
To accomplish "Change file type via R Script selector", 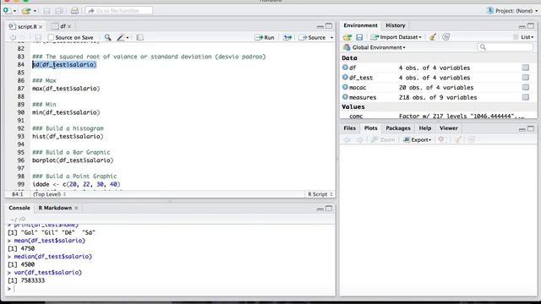I will [320, 194].
